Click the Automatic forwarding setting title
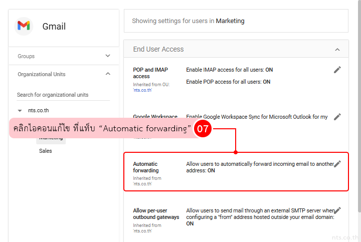 point(145,167)
